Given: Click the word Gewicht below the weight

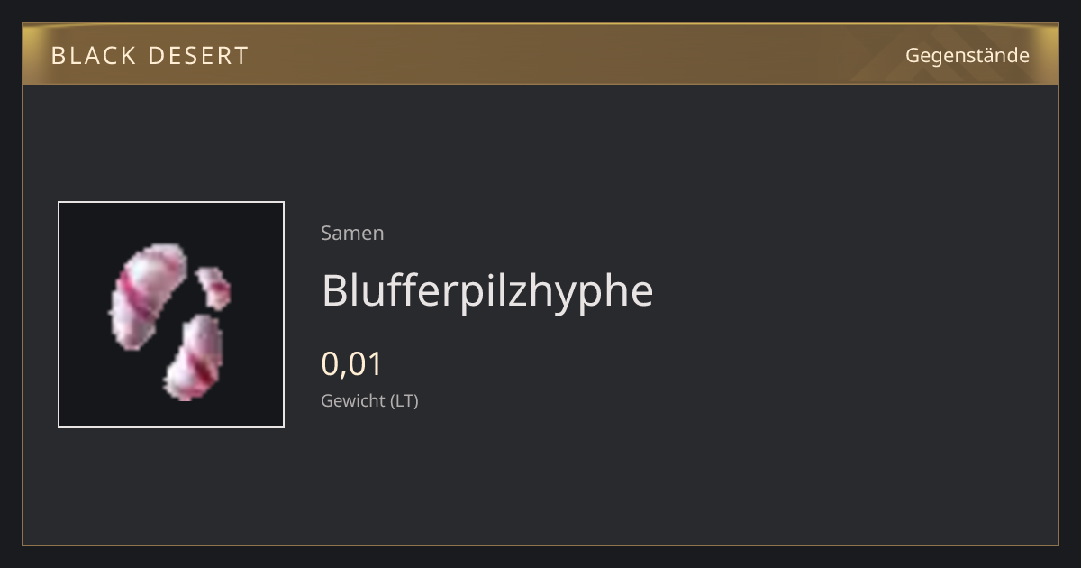Looking at the screenshot, I should click(x=353, y=400).
